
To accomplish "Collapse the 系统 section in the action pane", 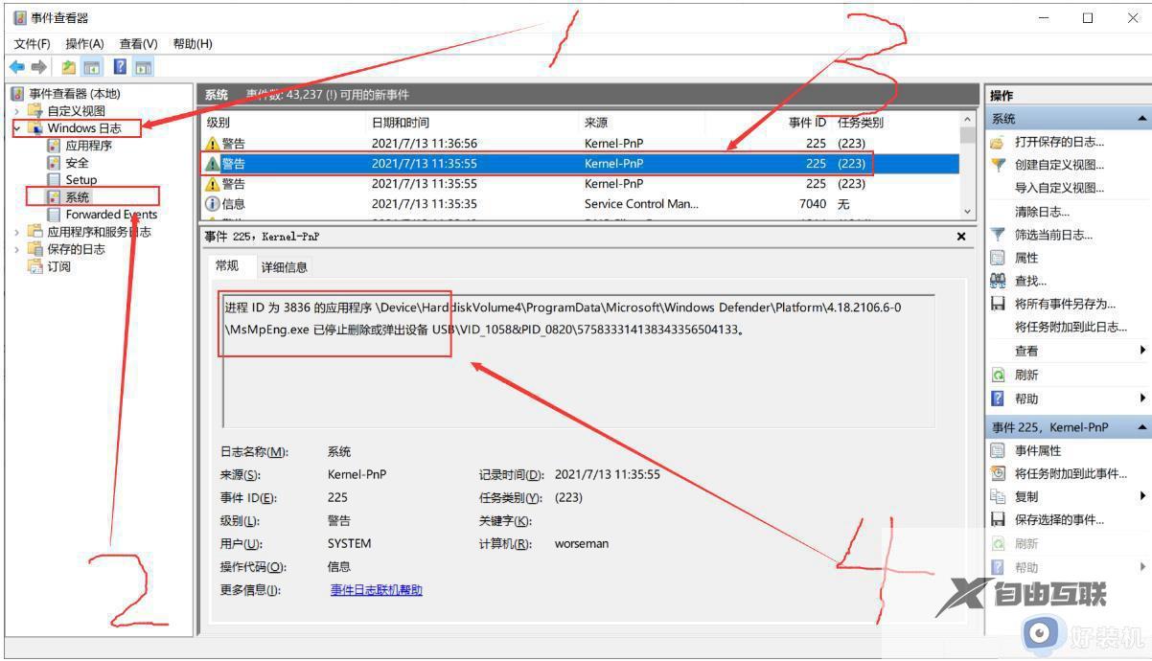I will click(x=1142, y=119).
